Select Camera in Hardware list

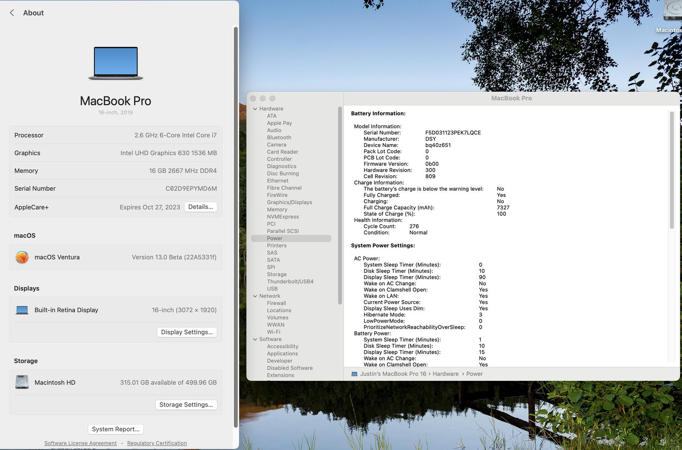coord(277,145)
